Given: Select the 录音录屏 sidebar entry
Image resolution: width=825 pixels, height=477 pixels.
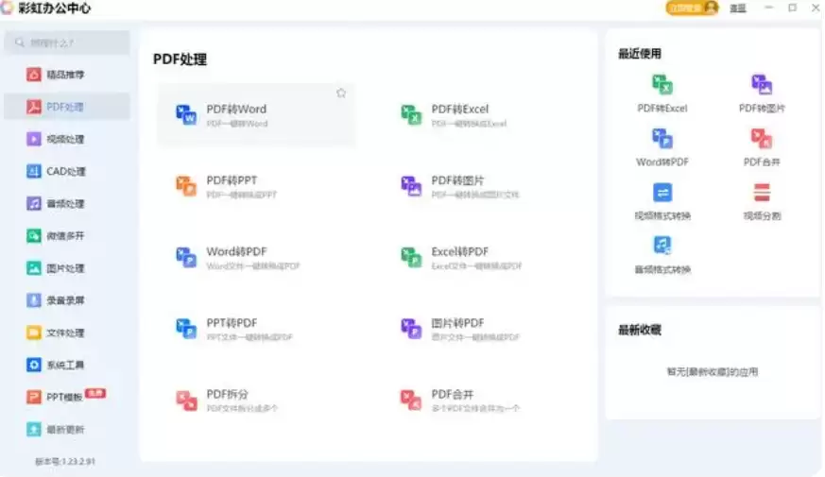Looking at the screenshot, I should (x=67, y=300).
